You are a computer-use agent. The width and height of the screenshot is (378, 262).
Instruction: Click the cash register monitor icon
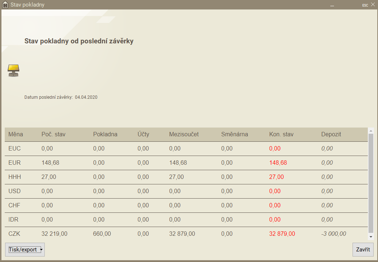point(13,70)
